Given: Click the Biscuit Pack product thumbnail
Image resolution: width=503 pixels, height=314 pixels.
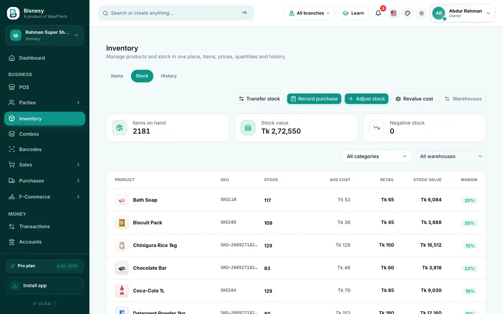Looking at the screenshot, I should [x=122, y=223].
